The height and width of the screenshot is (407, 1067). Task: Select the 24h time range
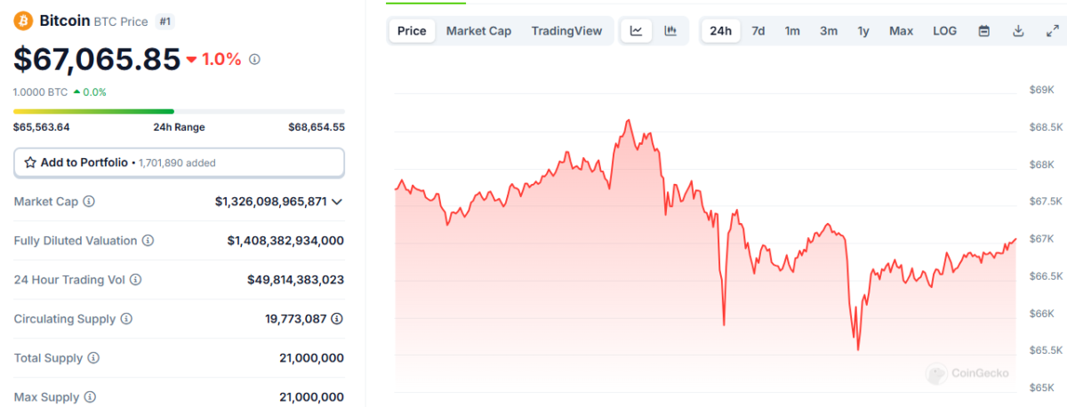point(720,31)
